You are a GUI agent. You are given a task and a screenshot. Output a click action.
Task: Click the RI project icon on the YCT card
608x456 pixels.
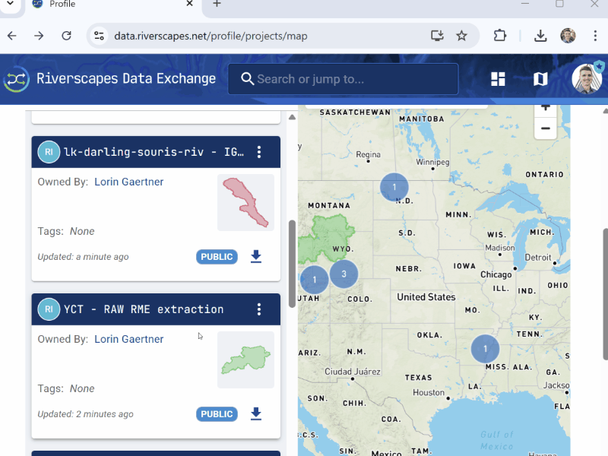[x=49, y=309]
